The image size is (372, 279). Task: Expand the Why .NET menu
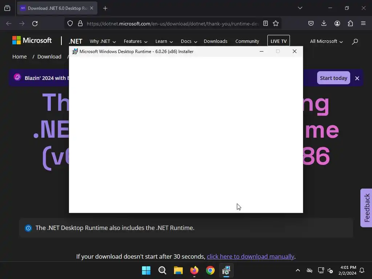[103, 41]
